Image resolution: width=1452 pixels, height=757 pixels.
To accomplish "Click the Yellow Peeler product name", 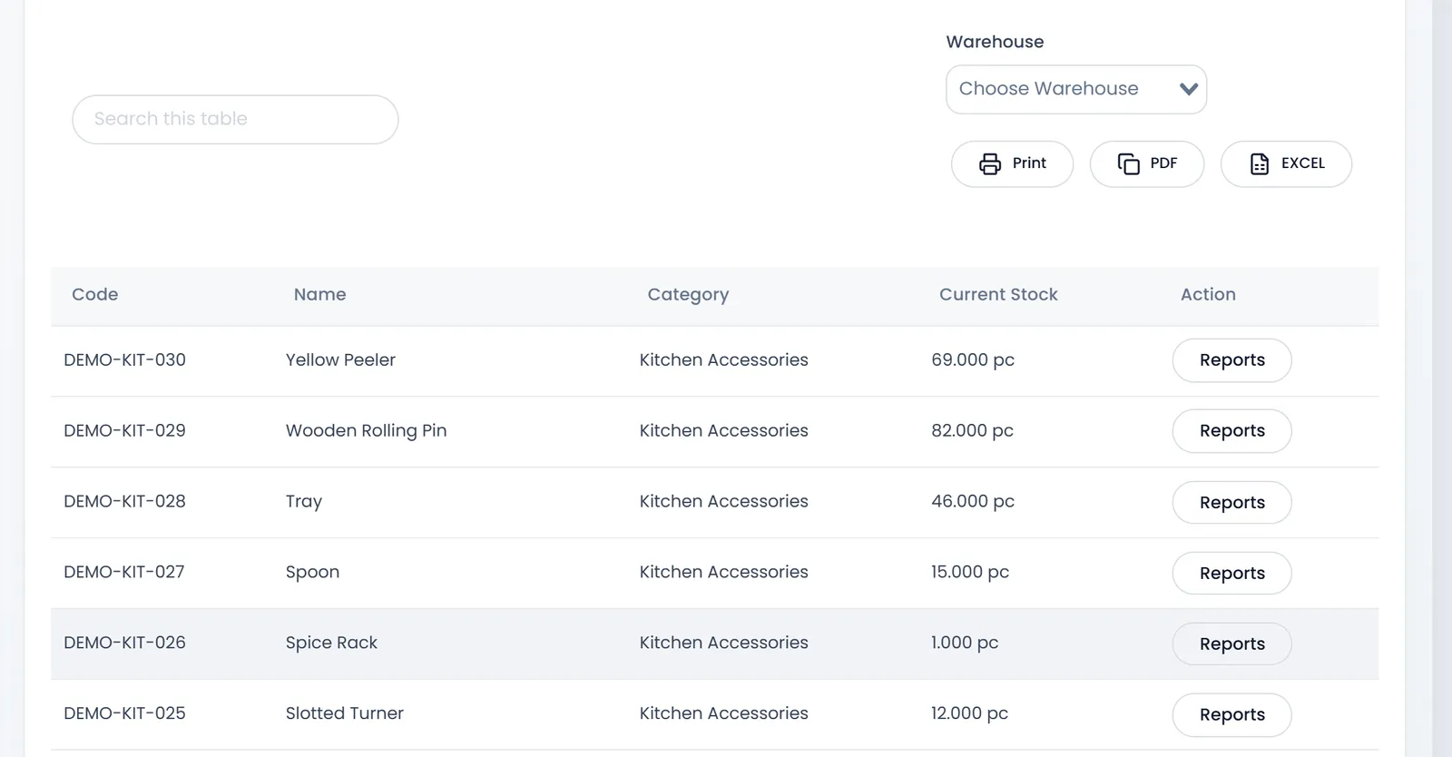I will (340, 359).
